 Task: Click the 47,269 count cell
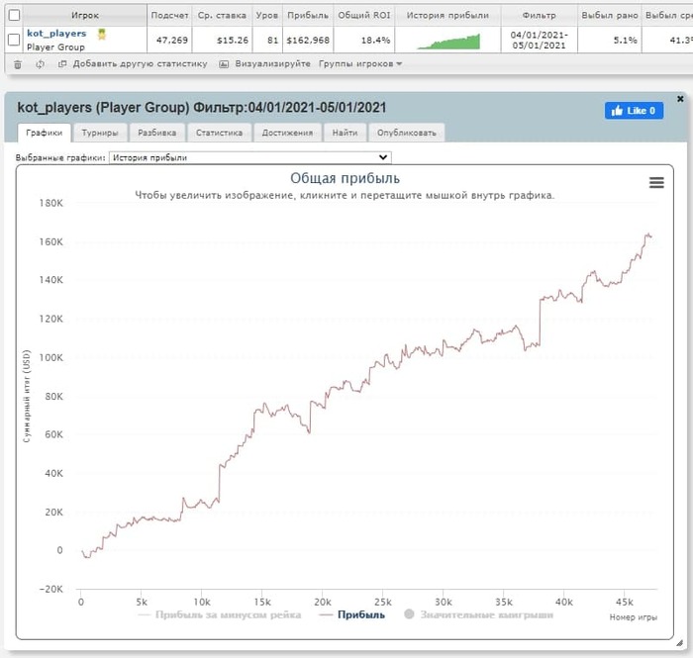pyautogui.click(x=169, y=41)
